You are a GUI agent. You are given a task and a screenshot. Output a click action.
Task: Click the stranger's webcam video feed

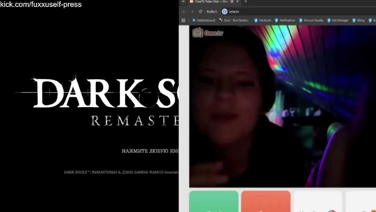(x=283, y=106)
